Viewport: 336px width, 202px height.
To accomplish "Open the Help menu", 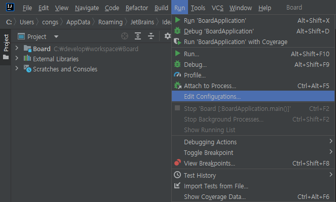I will click(265, 8).
